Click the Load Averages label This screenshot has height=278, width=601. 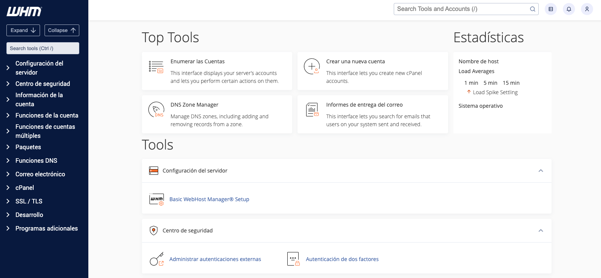coord(476,71)
